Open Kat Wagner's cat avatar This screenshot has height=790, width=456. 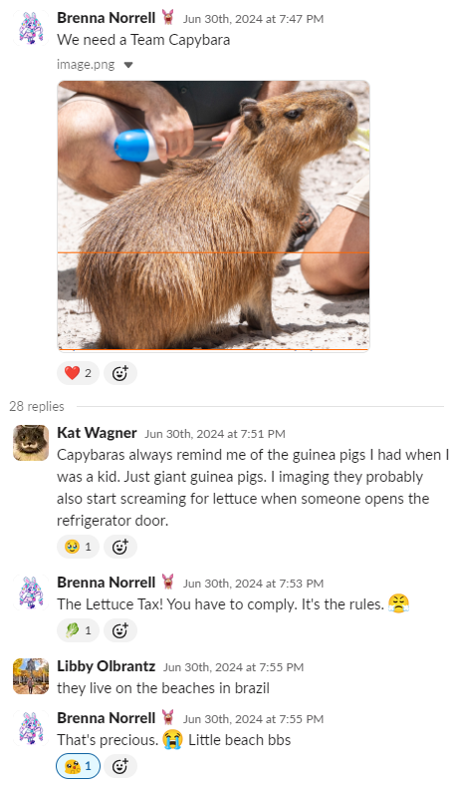pos(31,443)
